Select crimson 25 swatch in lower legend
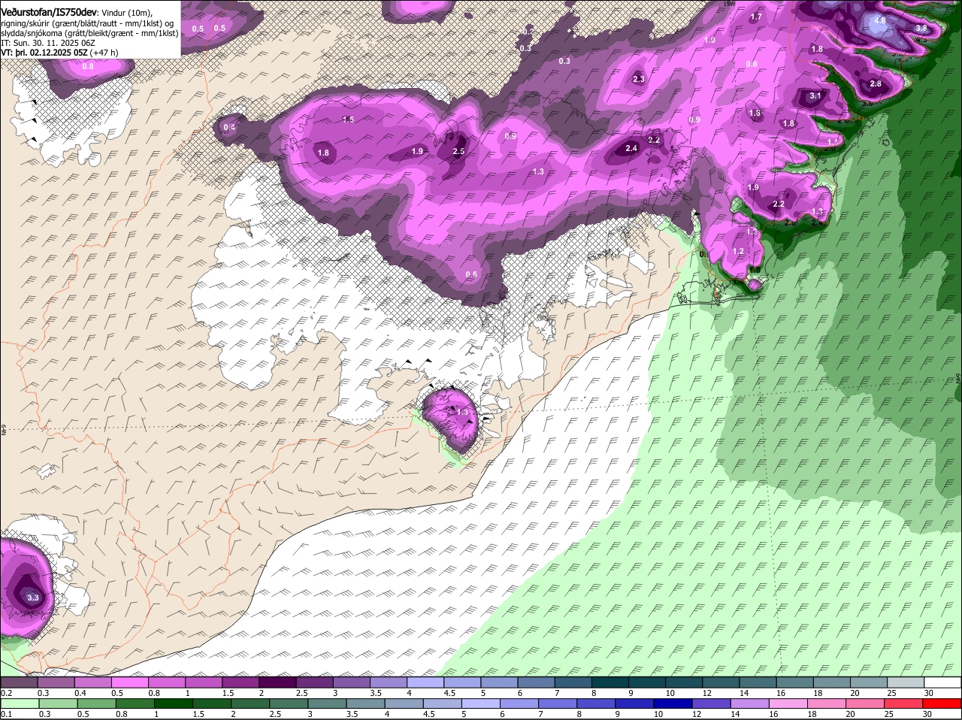This screenshot has height=720, width=962. [x=904, y=703]
